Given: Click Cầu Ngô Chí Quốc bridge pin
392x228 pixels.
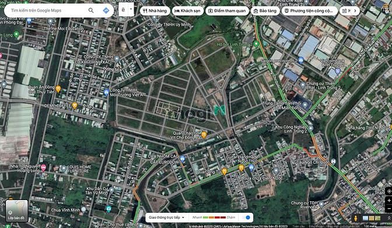Looking at the screenshot, I should tap(332, 162).
